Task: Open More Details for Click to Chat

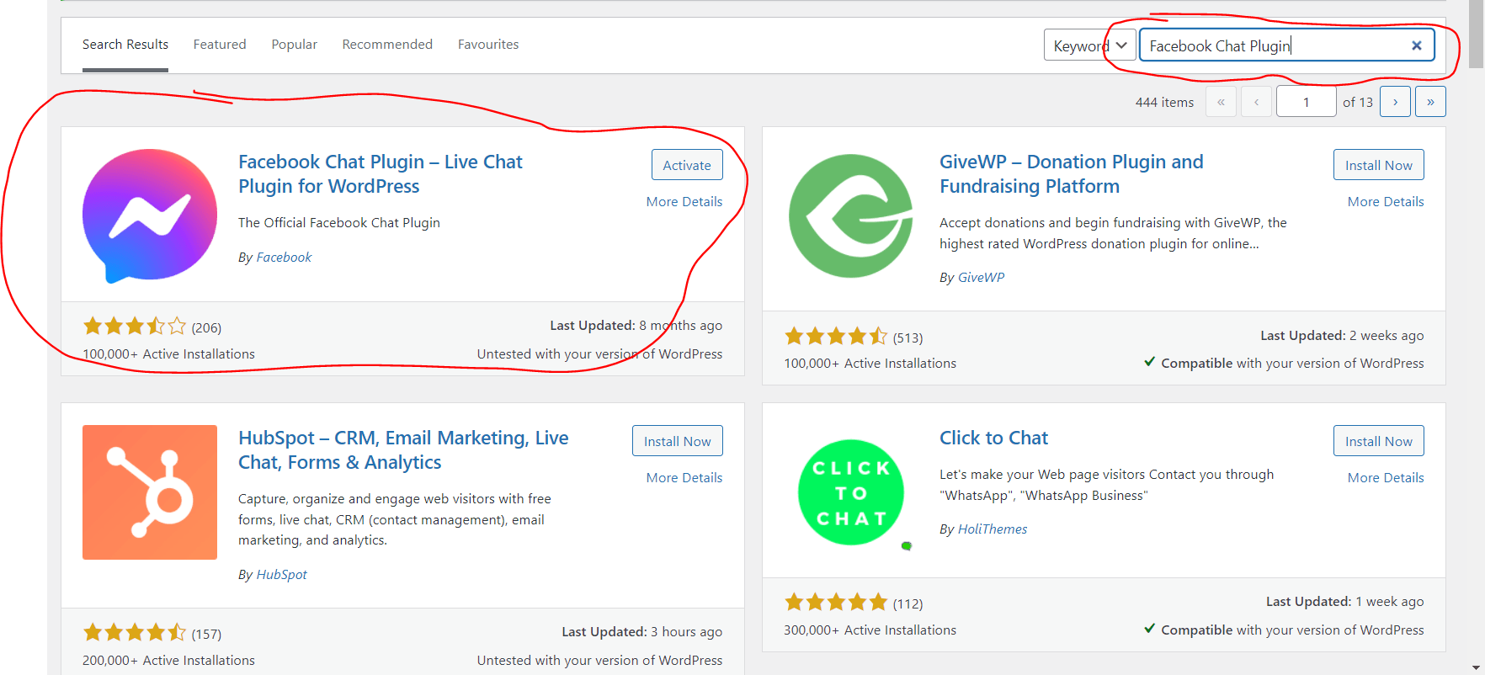Action: click(1386, 478)
